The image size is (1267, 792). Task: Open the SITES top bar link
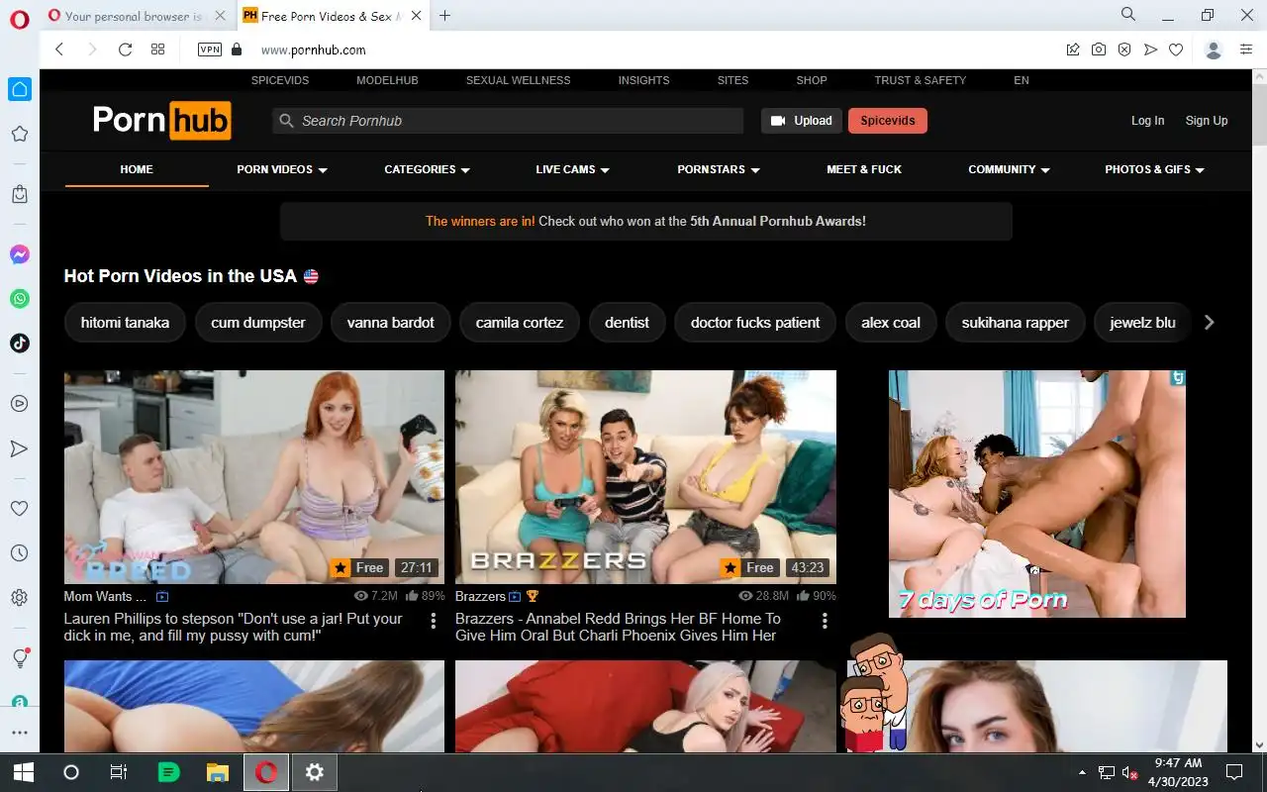[x=732, y=80]
